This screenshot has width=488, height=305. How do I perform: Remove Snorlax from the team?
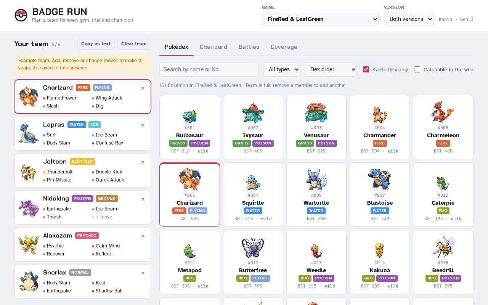tap(143, 273)
